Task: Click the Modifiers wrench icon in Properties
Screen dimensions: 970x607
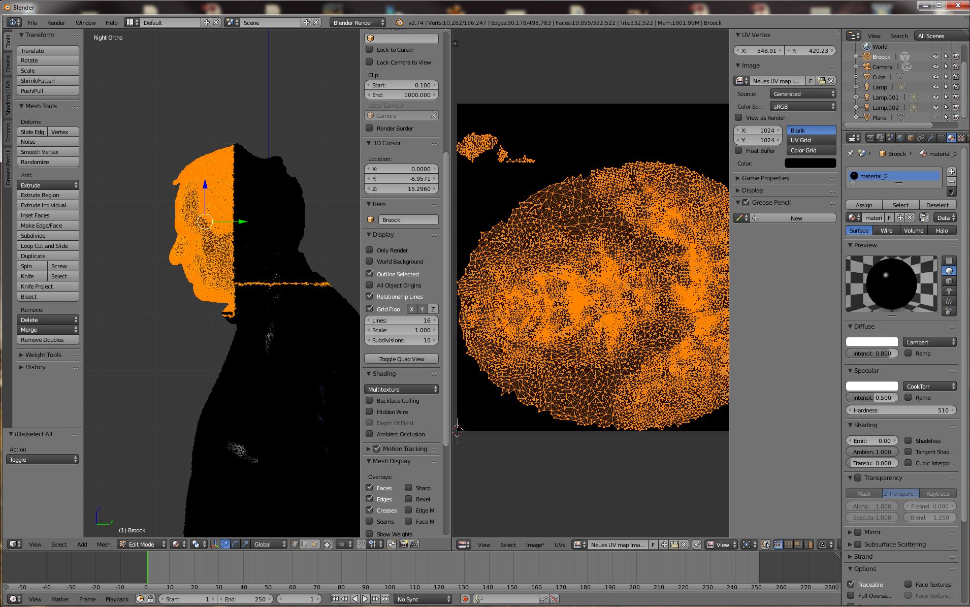Action: click(x=930, y=138)
